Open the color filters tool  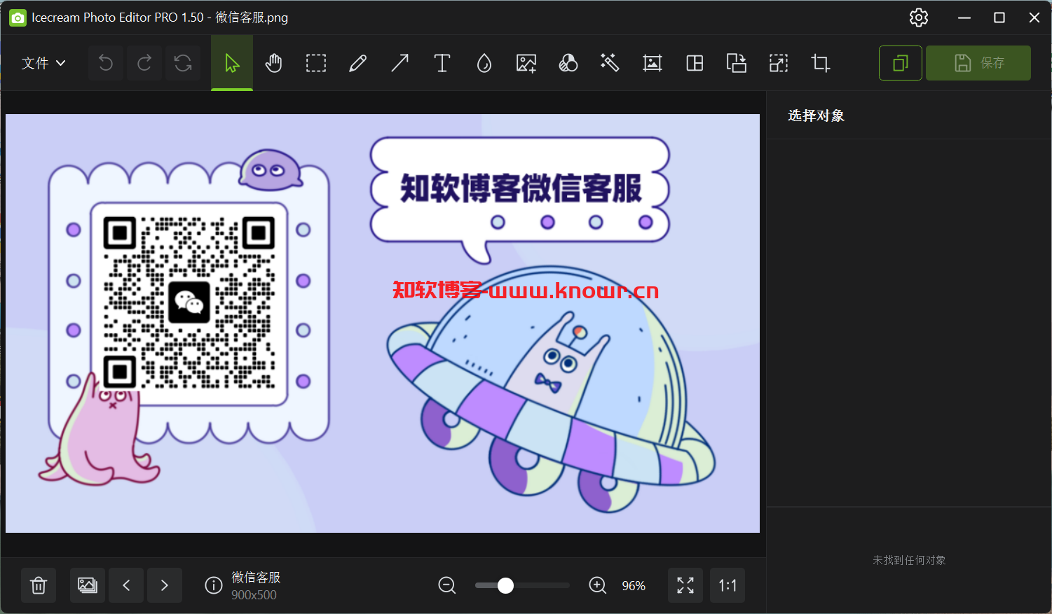click(x=568, y=63)
